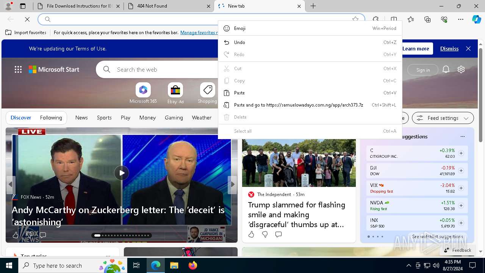This screenshot has width=485, height=273.
Task: Expand the Feed settings dropdown
Action: pos(443,118)
